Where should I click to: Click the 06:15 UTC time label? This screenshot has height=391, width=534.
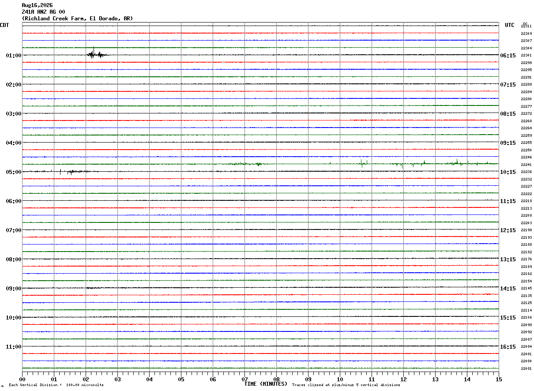click(508, 56)
